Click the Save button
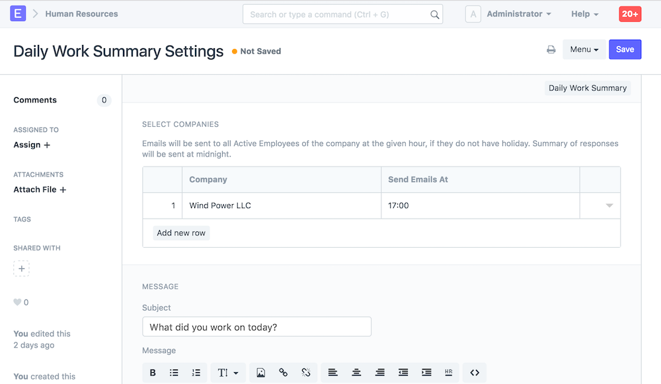 point(625,50)
